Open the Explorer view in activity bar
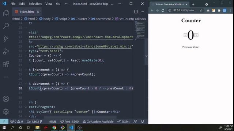 6,13
